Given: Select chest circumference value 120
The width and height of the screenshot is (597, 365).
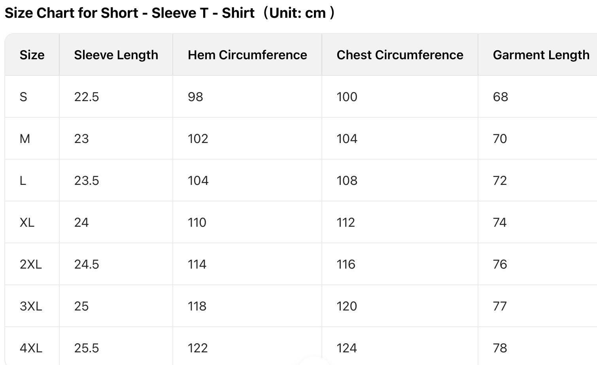Looking at the screenshot, I should (x=347, y=306).
